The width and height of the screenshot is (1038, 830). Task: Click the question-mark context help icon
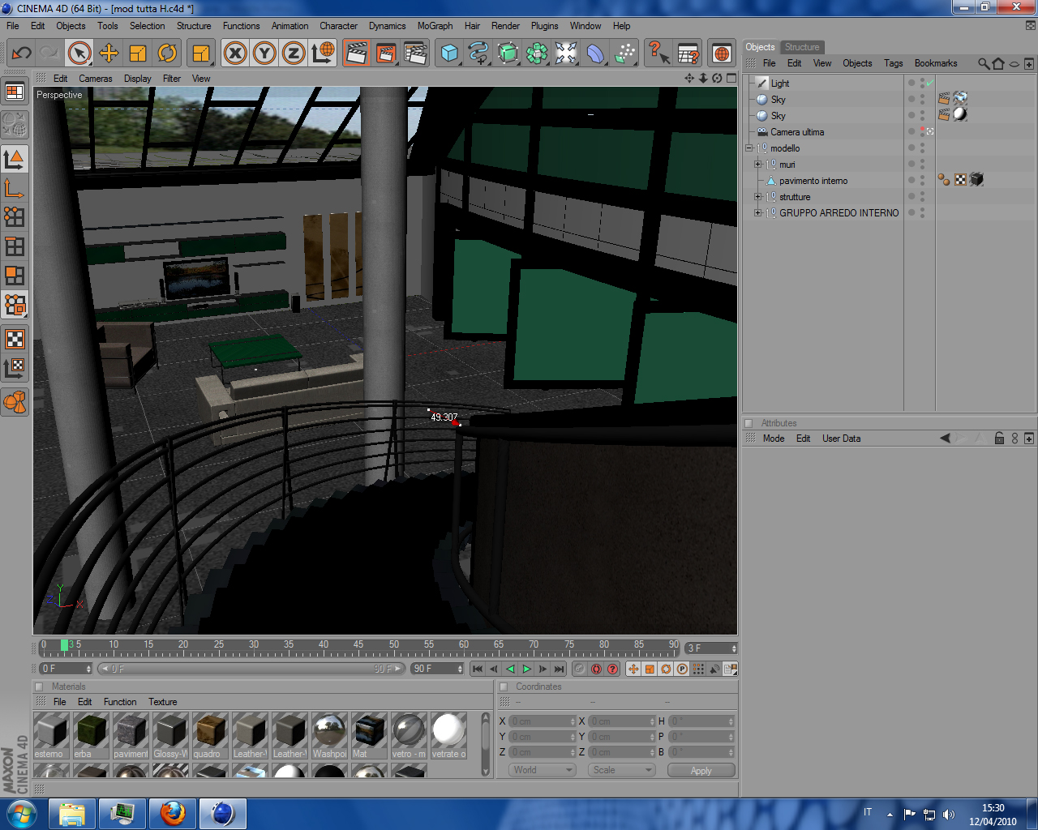coord(658,53)
